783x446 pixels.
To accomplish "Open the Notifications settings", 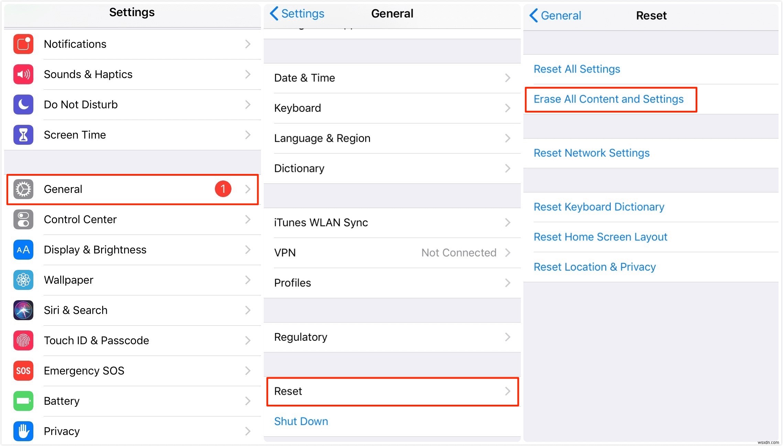I will tap(131, 44).
